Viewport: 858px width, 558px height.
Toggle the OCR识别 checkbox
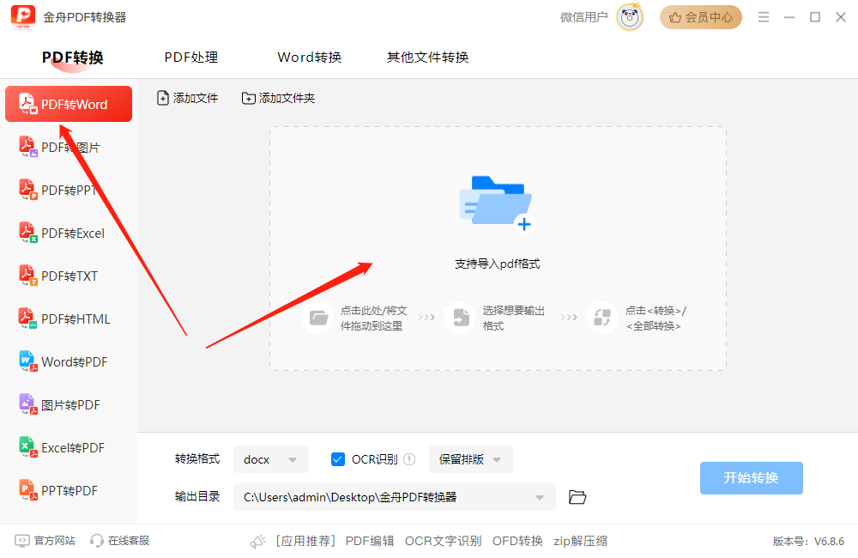point(338,459)
